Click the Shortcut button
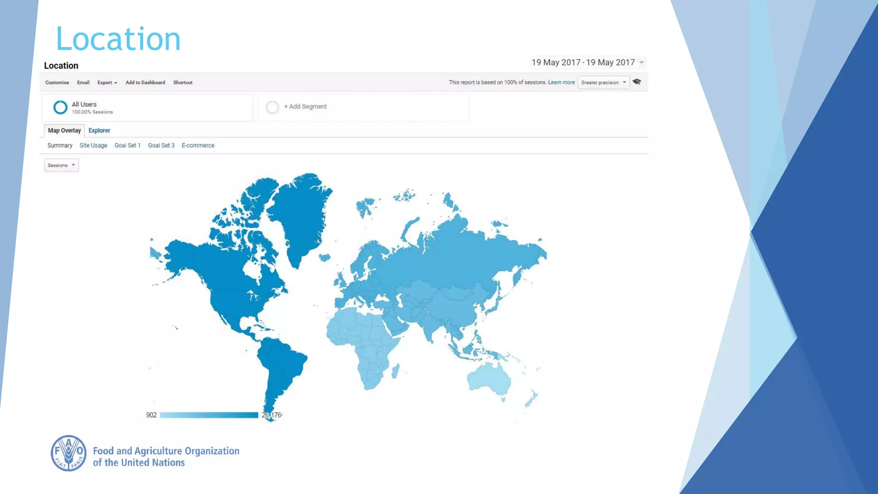 click(183, 82)
